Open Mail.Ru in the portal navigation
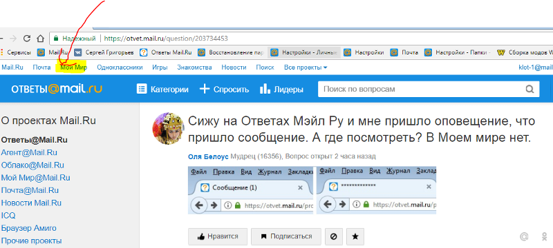The width and height of the screenshot is (553, 248). (12, 67)
